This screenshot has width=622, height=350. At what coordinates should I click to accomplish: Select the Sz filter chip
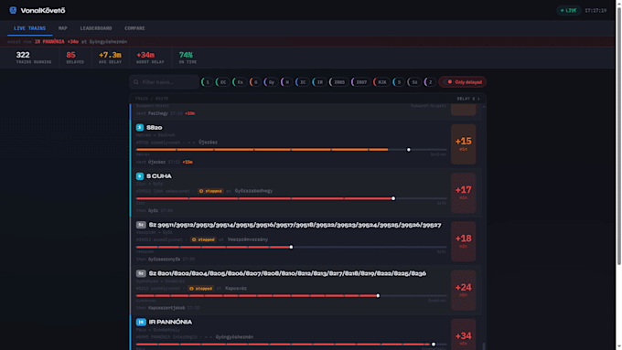click(414, 82)
